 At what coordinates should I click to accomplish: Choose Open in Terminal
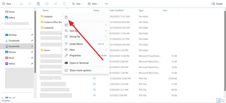(x=86, y=63)
